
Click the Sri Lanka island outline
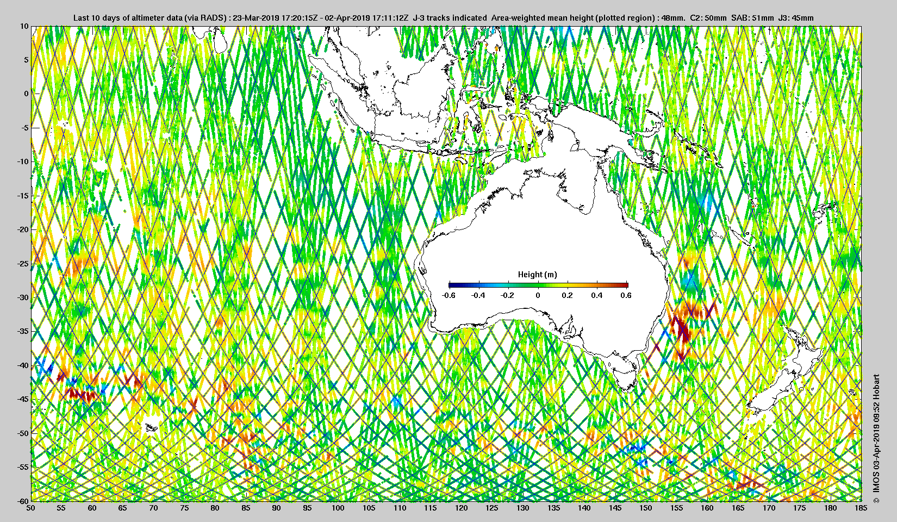click(x=220, y=40)
